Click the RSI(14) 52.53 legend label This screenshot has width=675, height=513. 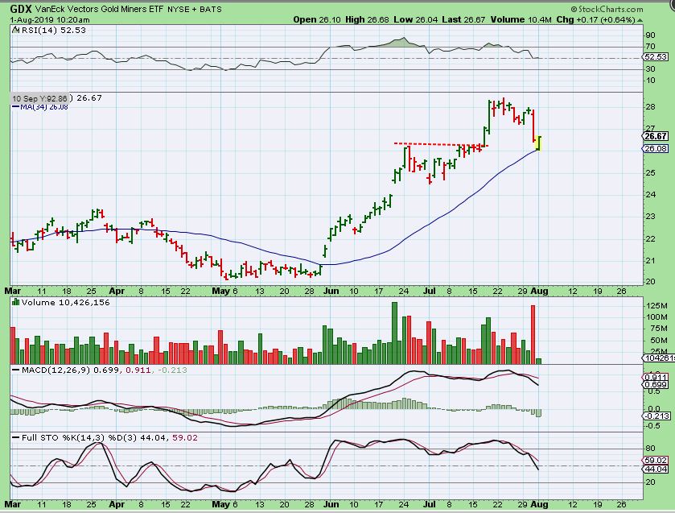coord(53,30)
